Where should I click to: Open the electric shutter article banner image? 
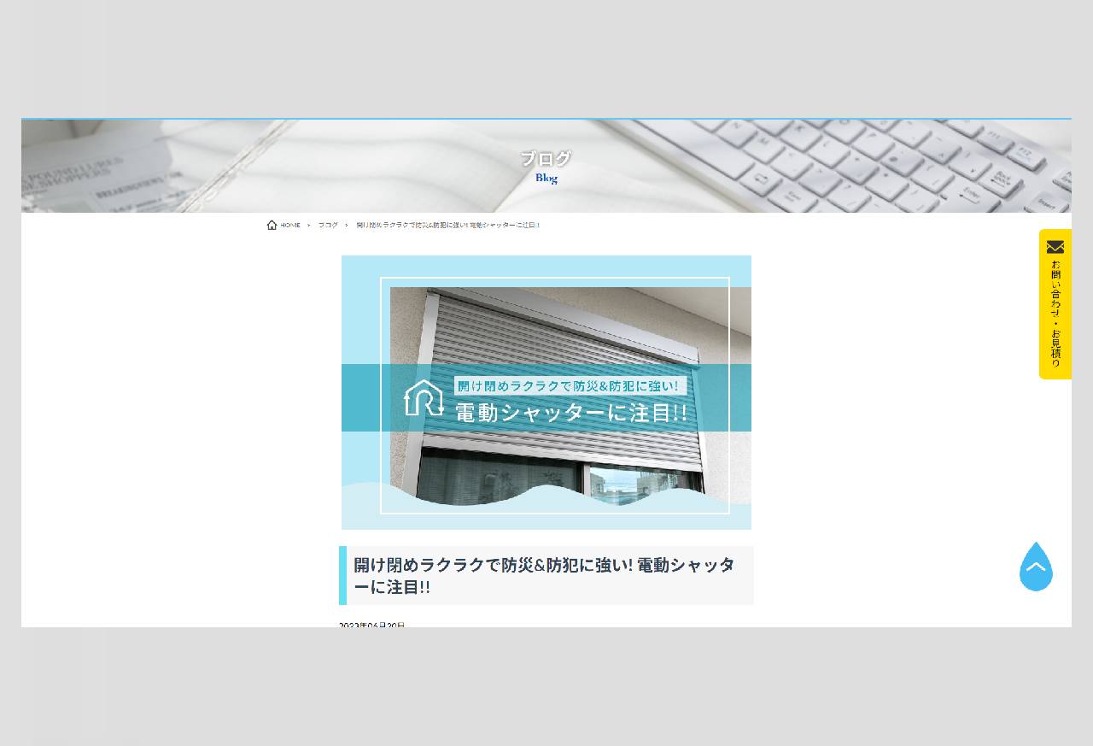[x=546, y=392]
